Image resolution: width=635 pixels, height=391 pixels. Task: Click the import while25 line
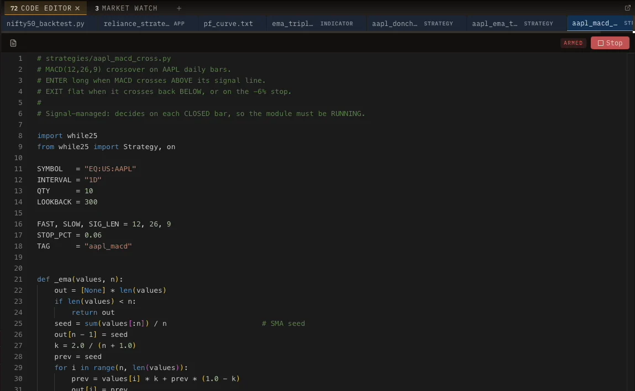(x=67, y=136)
